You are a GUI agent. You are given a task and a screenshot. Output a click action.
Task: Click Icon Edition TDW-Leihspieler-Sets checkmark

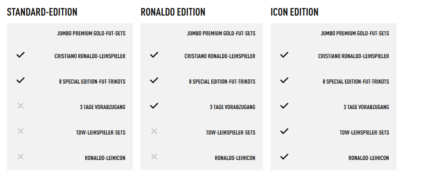[x=284, y=132]
